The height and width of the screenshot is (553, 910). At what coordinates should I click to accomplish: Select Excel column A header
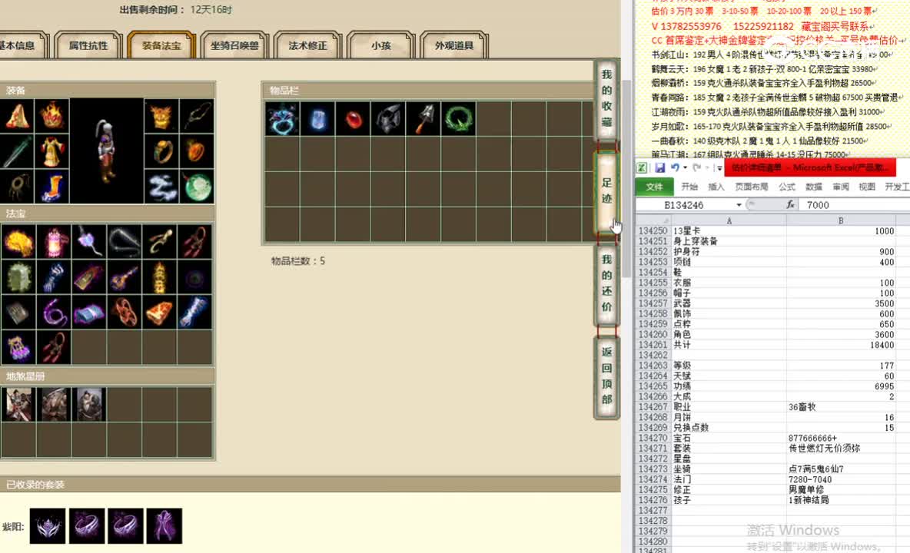pyautogui.click(x=729, y=220)
